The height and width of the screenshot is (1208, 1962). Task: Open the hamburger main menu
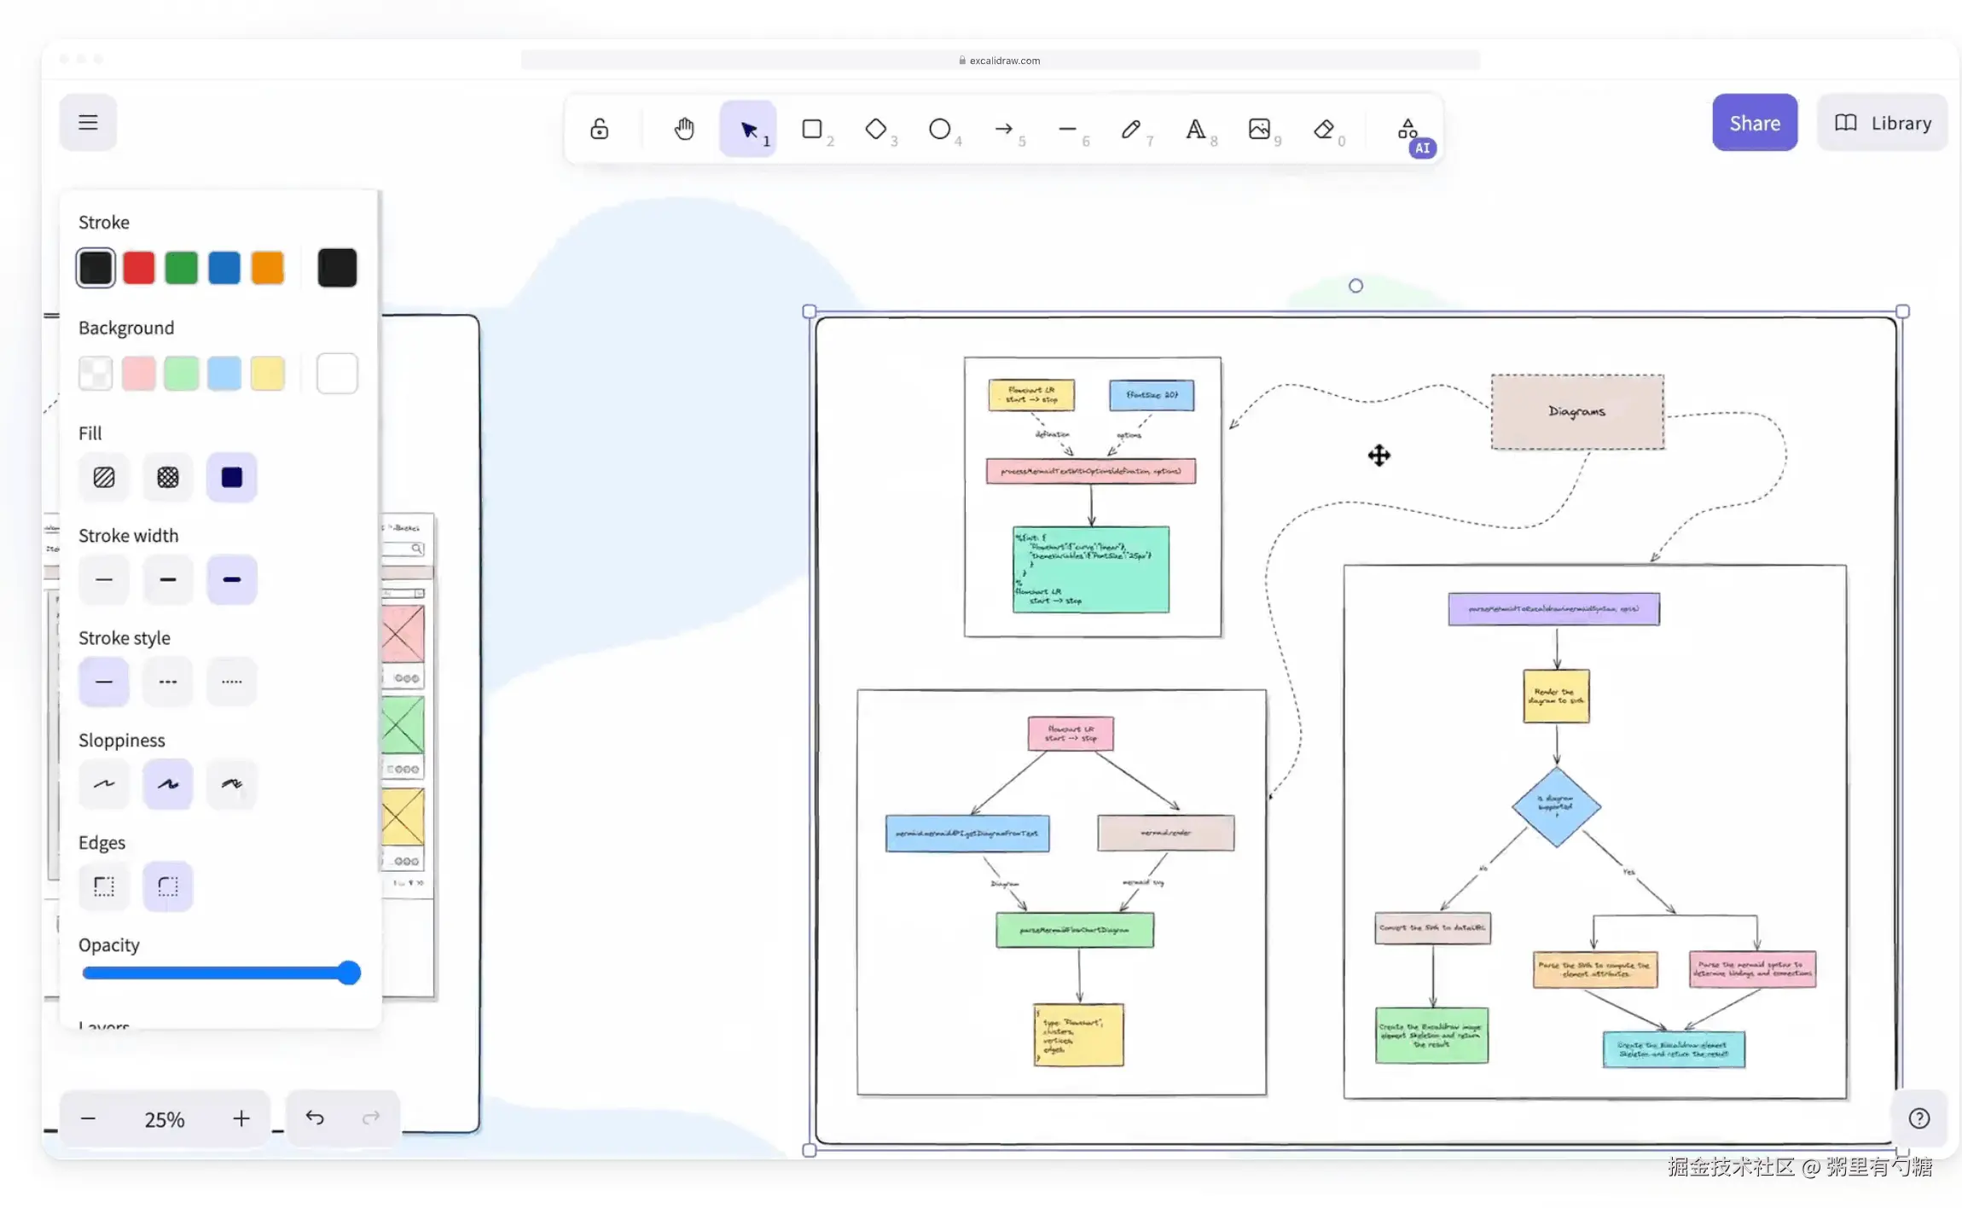(x=88, y=122)
